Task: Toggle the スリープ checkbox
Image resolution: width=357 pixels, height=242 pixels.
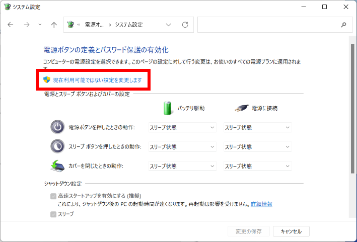Action: click(x=53, y=214)
